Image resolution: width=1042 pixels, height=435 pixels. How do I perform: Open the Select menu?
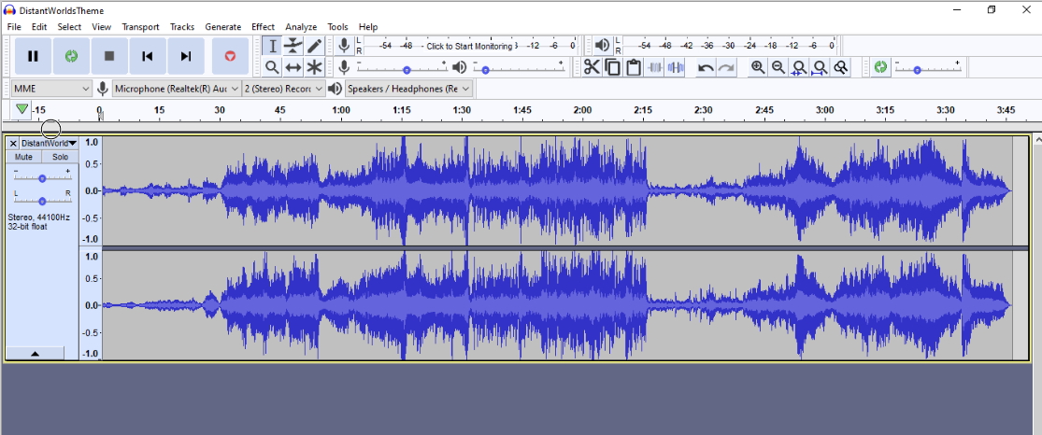coord(69,26)
